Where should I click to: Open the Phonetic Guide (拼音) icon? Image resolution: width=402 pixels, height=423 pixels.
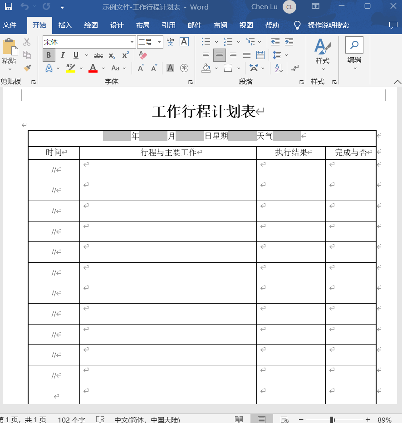point(170,41)
